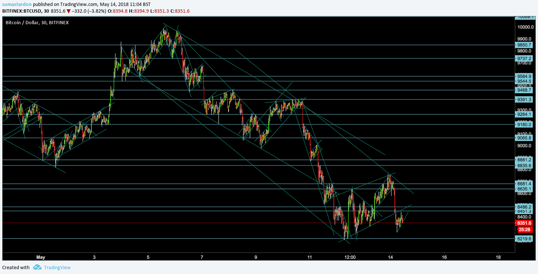Select the 8219.6 price level label
Viewport: 538px width, 274px height.
524,239
